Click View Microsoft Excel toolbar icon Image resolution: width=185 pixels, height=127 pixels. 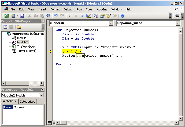pos(7,16)
